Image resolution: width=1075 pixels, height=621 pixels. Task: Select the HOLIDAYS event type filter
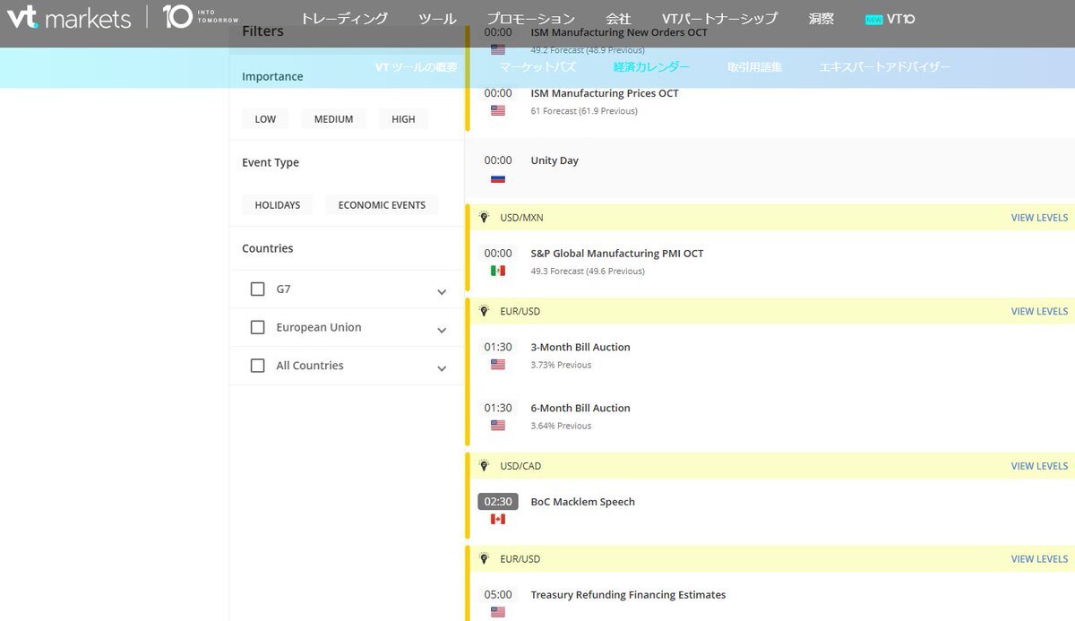click(278, 205)
